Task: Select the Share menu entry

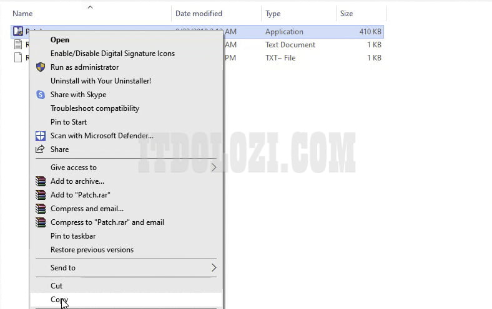Action: coord(59,150)
